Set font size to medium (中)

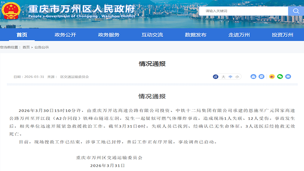click(x=230, y=77)
